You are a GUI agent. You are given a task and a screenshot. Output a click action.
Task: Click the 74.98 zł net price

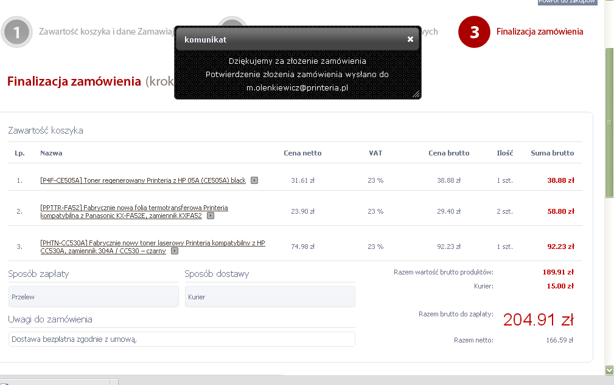(x=302, y=247)
